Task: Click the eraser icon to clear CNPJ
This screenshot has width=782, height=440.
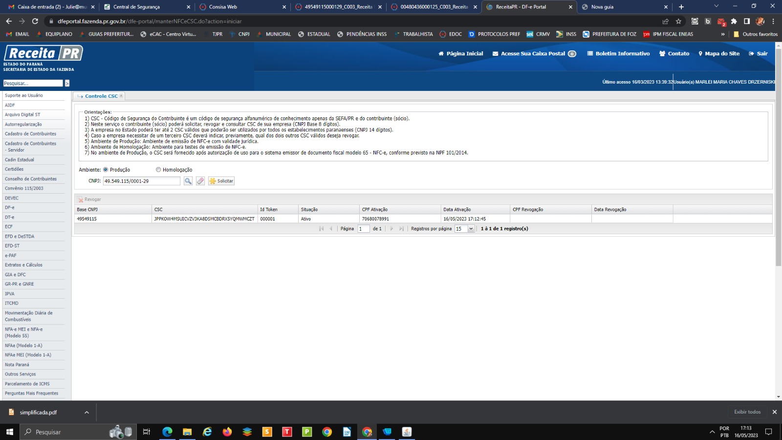Action: [x=200, y=181]
